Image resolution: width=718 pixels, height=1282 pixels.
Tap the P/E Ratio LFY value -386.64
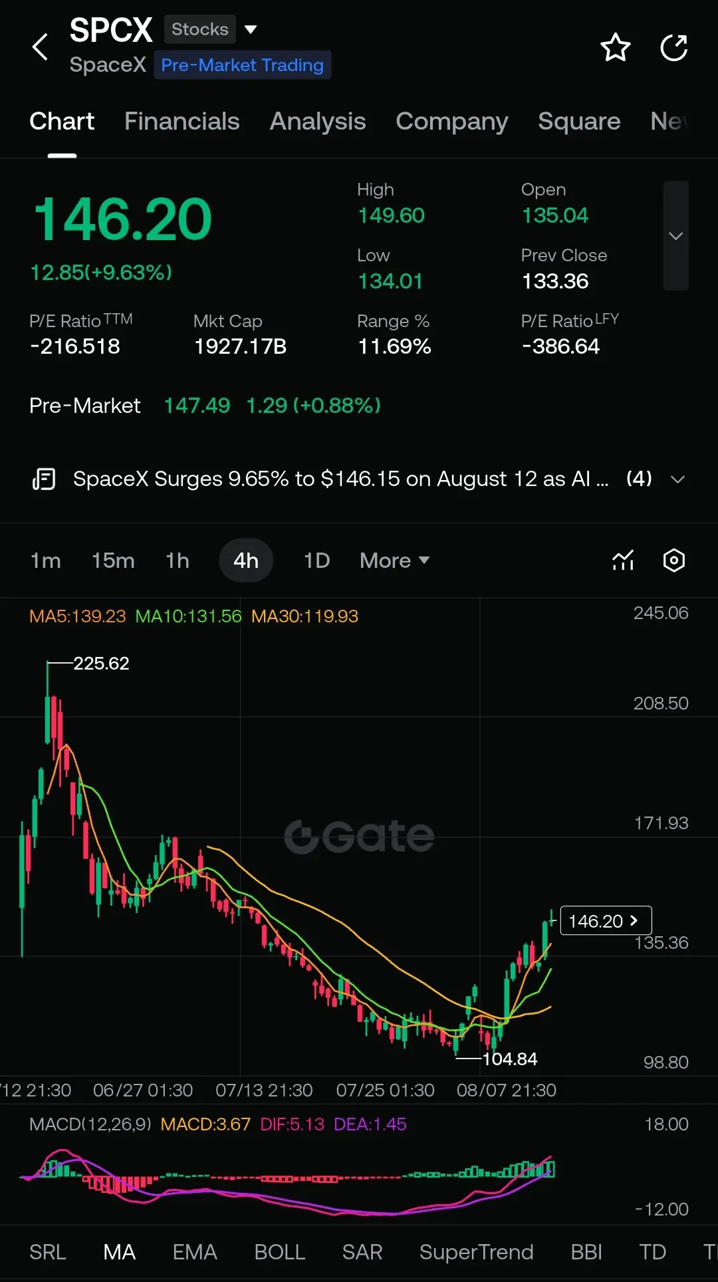click(x=560, y=346)
